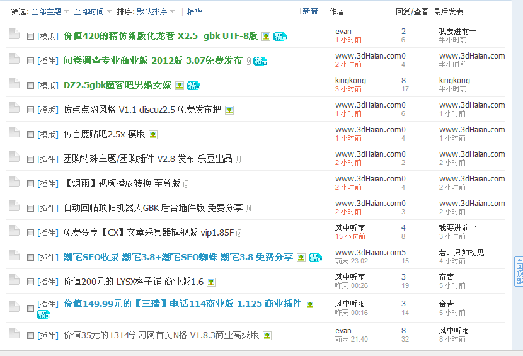Screen dimensions: 523x356
Task: Open thread 潮宅SEO收录 潮宅3.8 免费分享
Action: pyautogui.click(x=178, y=257)
